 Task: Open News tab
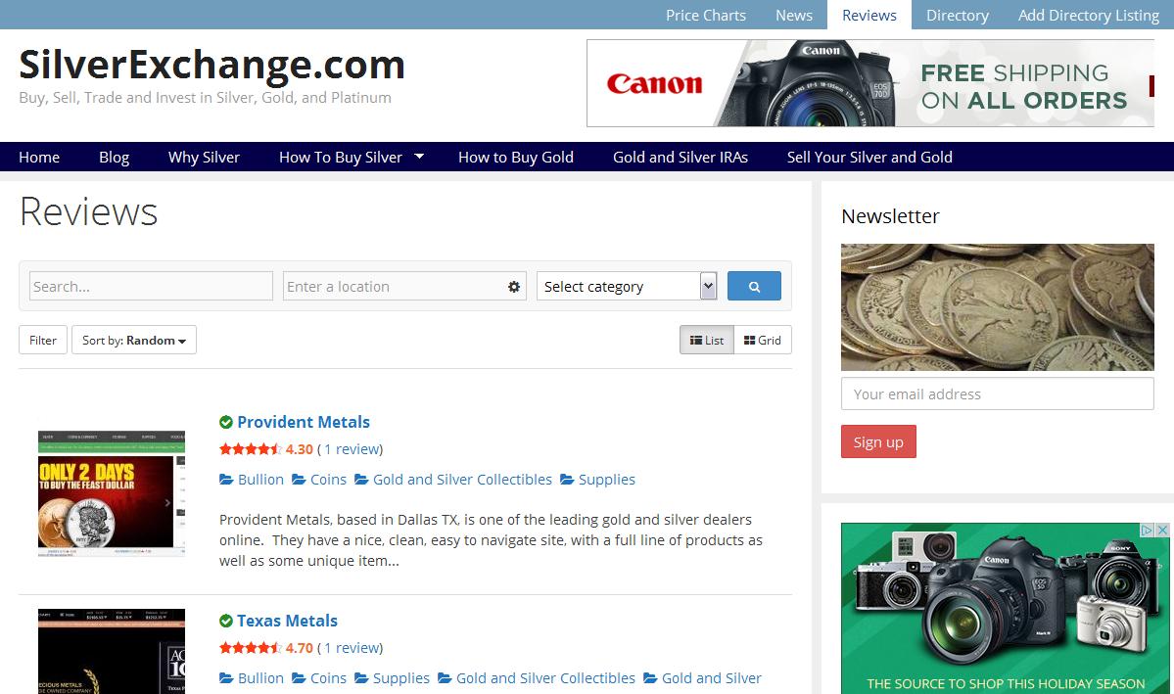pos(794,15)
